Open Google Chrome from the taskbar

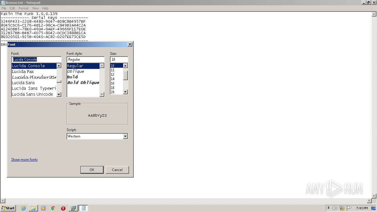[x=53, y=208]
